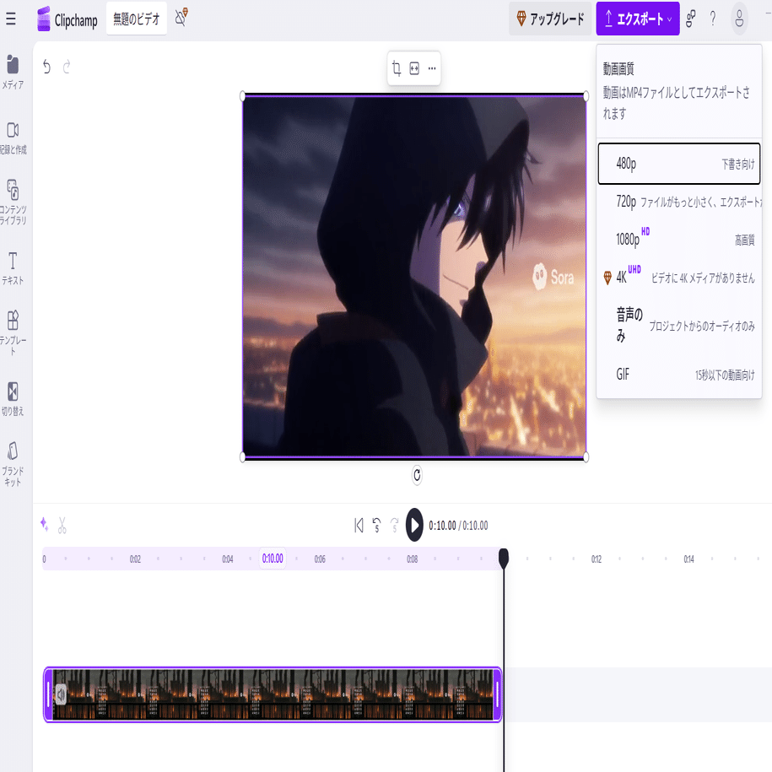This screenshot has height=772, width=772.
Task: Select 1080p HD export quality
Action: click(679, 240)
